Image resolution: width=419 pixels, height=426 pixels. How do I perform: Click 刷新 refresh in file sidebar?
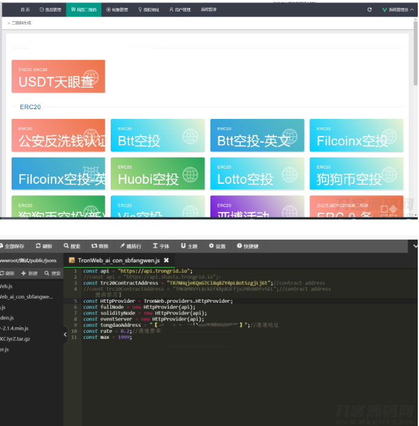tap(7, 273)
